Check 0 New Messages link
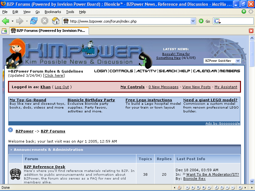The width and height of the screenshot is (255, 191). tap(164, 87)
